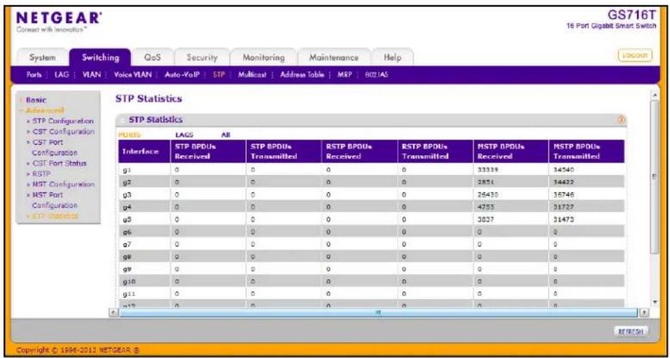Select interface row g1
The image size is (670, 358).
[x=372, y=169]
